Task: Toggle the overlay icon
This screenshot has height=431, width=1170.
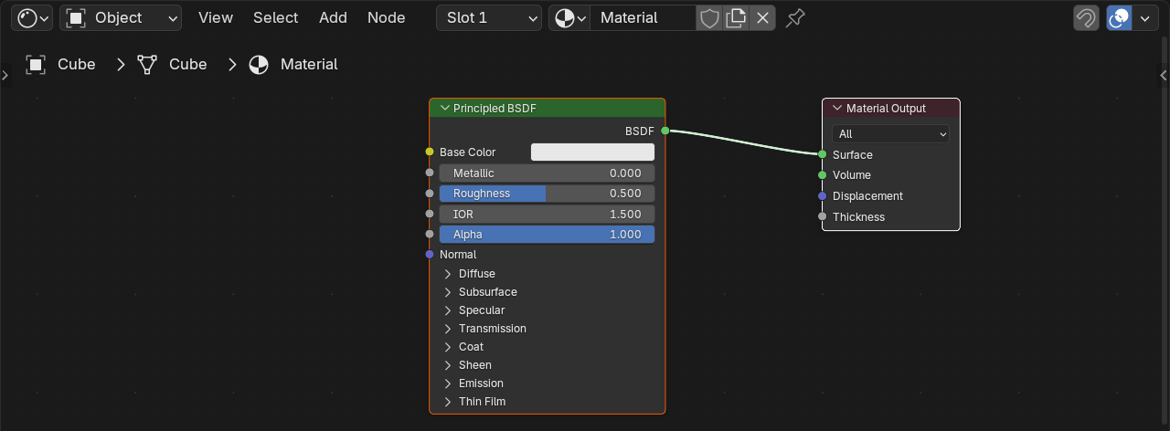Action: pyautogui.click(x=1119, y=17)
